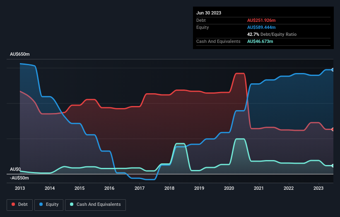Toggle the Debt series legend button
This screenshot has width=340, height=217.
pyautogui.click(x=19, y=205)
